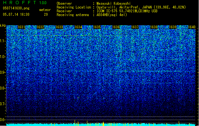Click the 1632 time marker
Viewport: 199px width, 126px height.
40,27
